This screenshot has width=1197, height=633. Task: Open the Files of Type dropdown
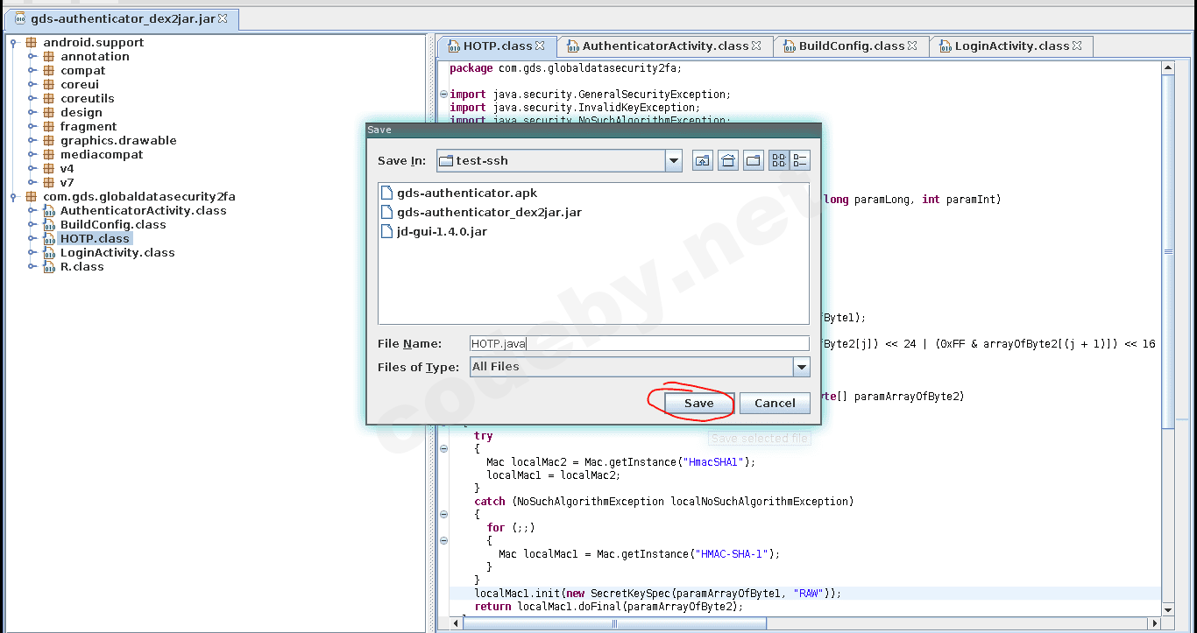tap(801, 367)
